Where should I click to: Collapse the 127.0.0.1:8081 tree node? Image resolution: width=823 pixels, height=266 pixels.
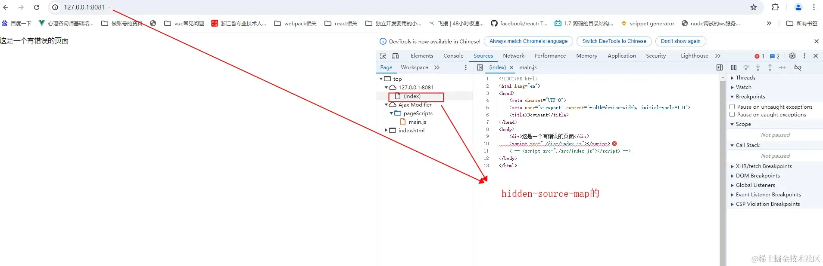coord(386,87)
